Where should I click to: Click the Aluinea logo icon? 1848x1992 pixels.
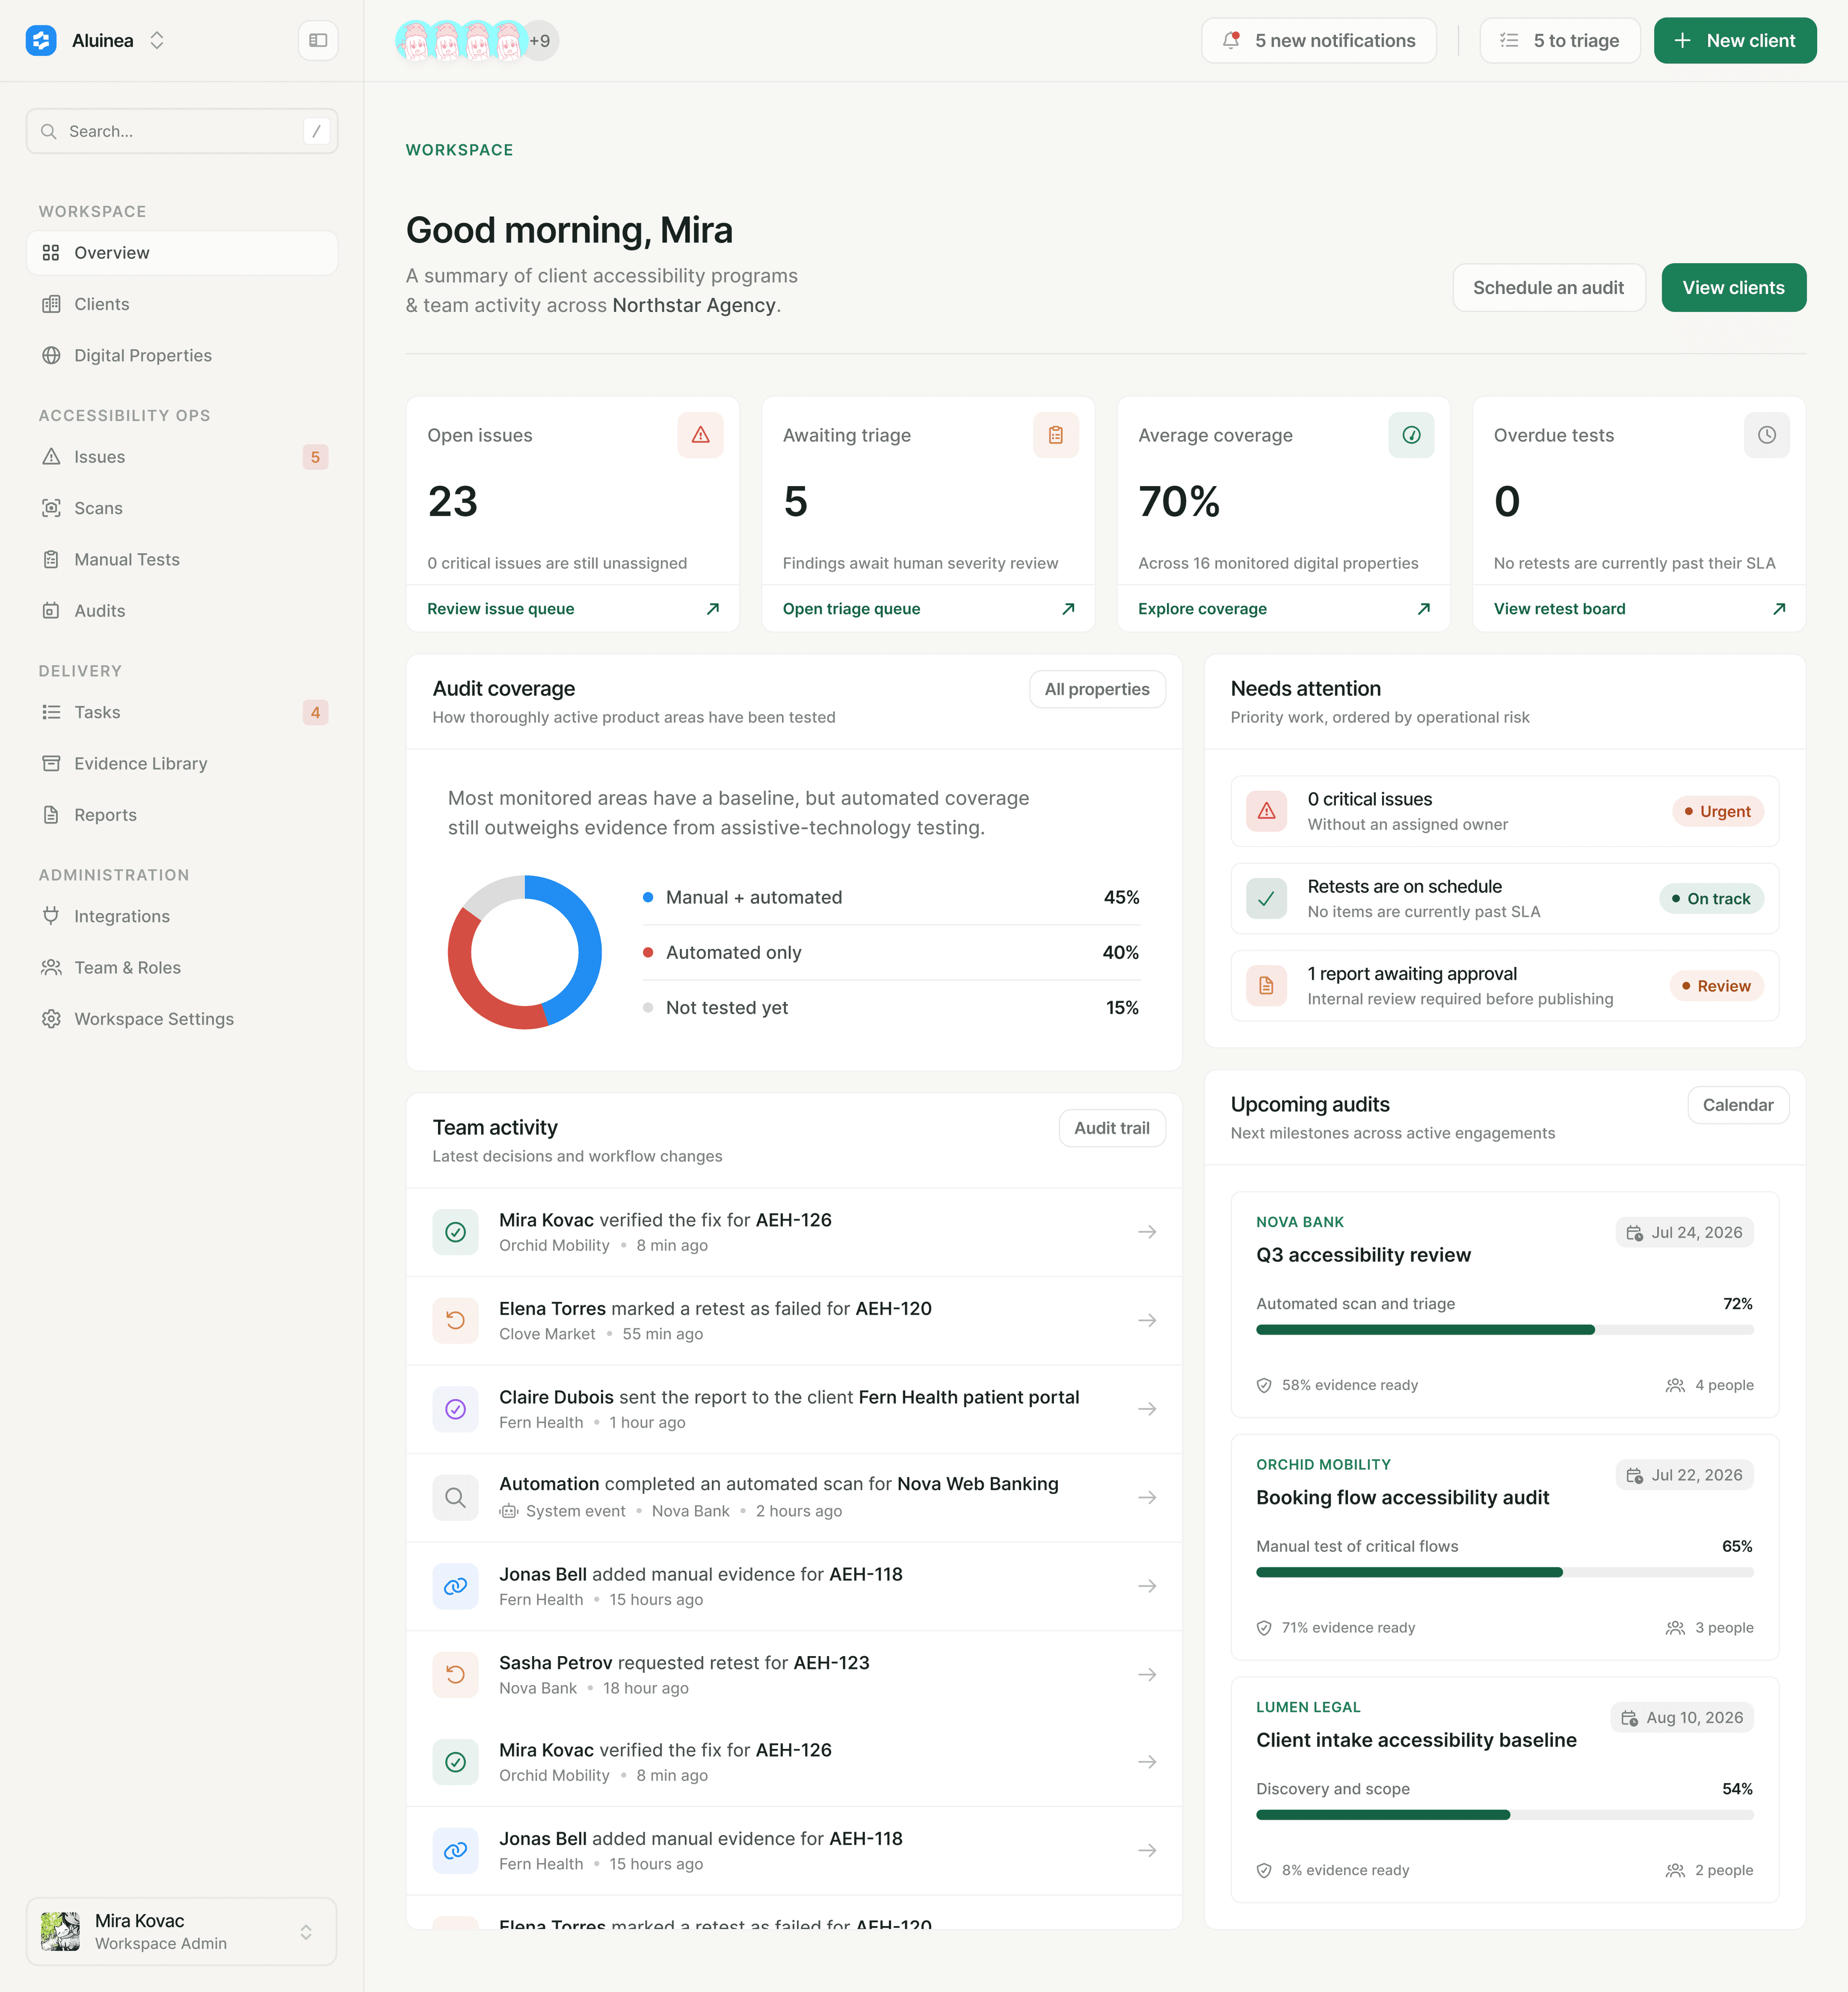tap(41, 41)
